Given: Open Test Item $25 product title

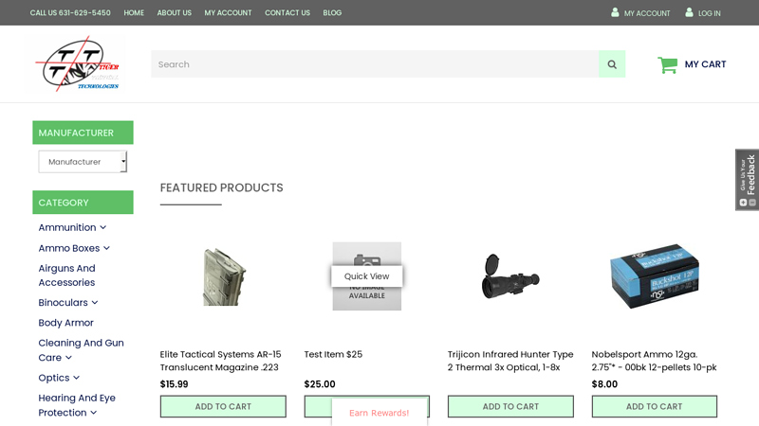Looking at the screenshot, I should (333, 354).
